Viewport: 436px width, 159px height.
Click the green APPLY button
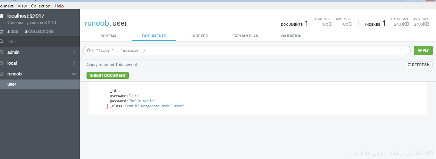coord(423,50)
